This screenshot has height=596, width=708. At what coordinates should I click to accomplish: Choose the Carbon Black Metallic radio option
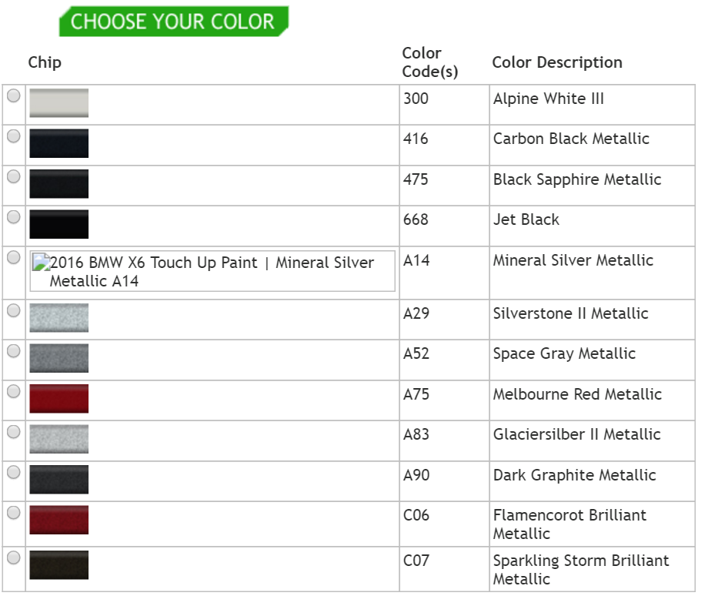tap(14, 136)
